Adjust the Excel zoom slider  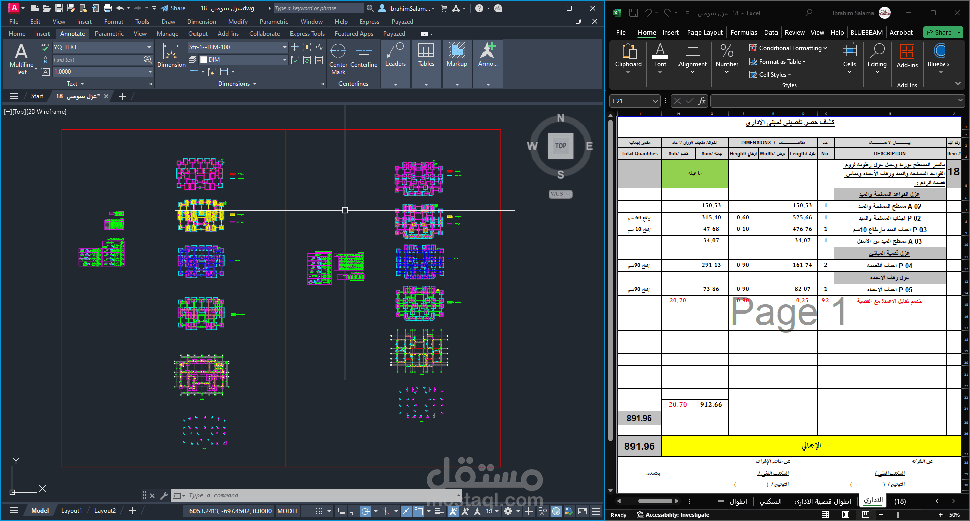898,515
